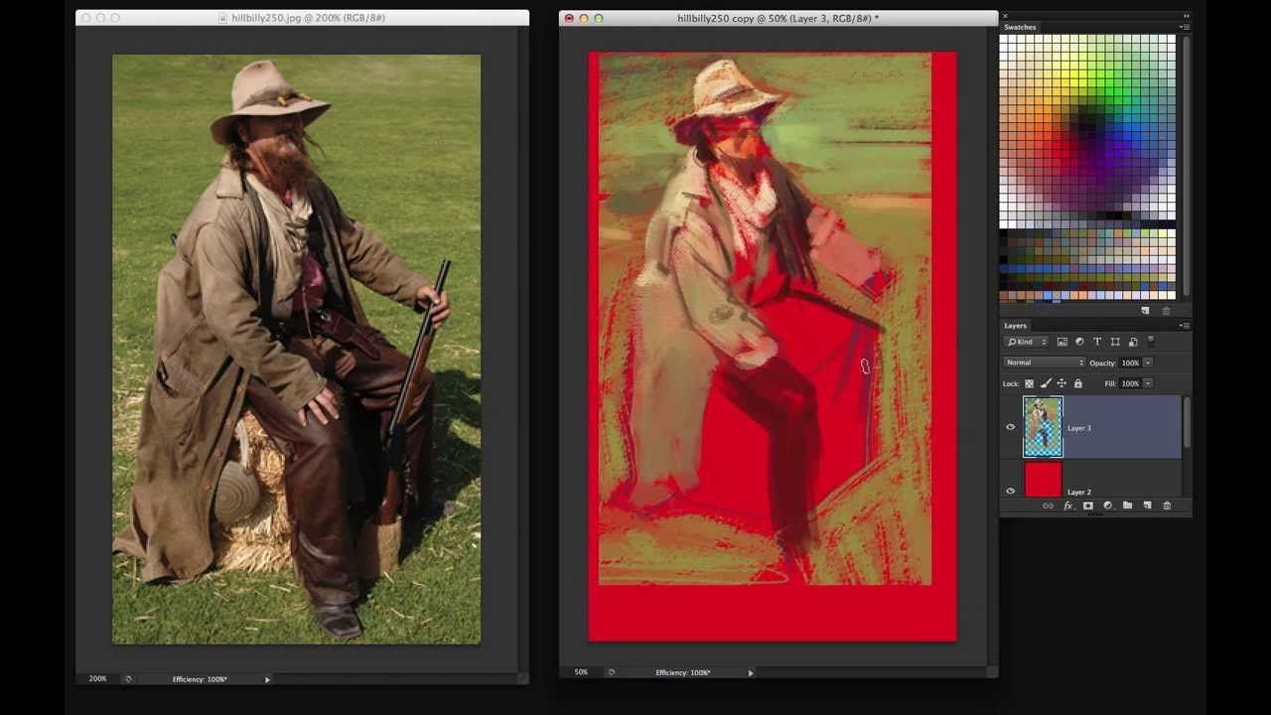This screenshot has width=1271, height=715.
Task: Pick the top-left white swatch in Swatches
Action: tap(1004, 40)
